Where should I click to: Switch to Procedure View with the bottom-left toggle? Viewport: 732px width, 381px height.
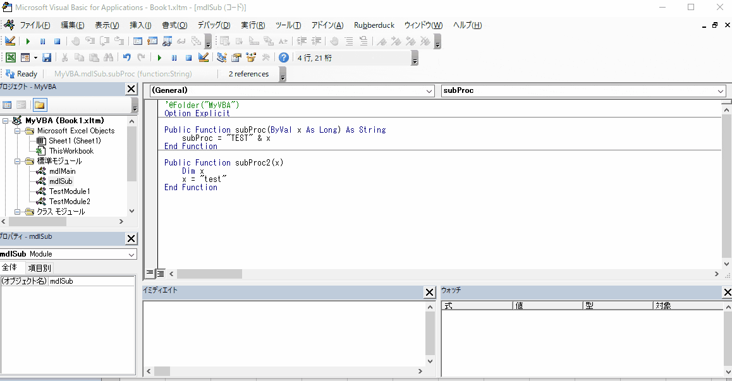tap(149, 273)
